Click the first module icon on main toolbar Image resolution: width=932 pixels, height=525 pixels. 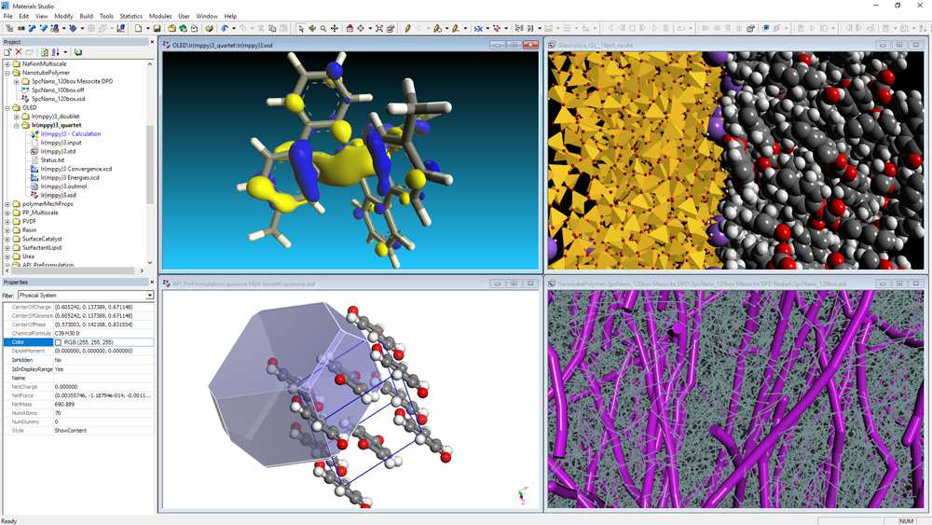pos(9,28)
